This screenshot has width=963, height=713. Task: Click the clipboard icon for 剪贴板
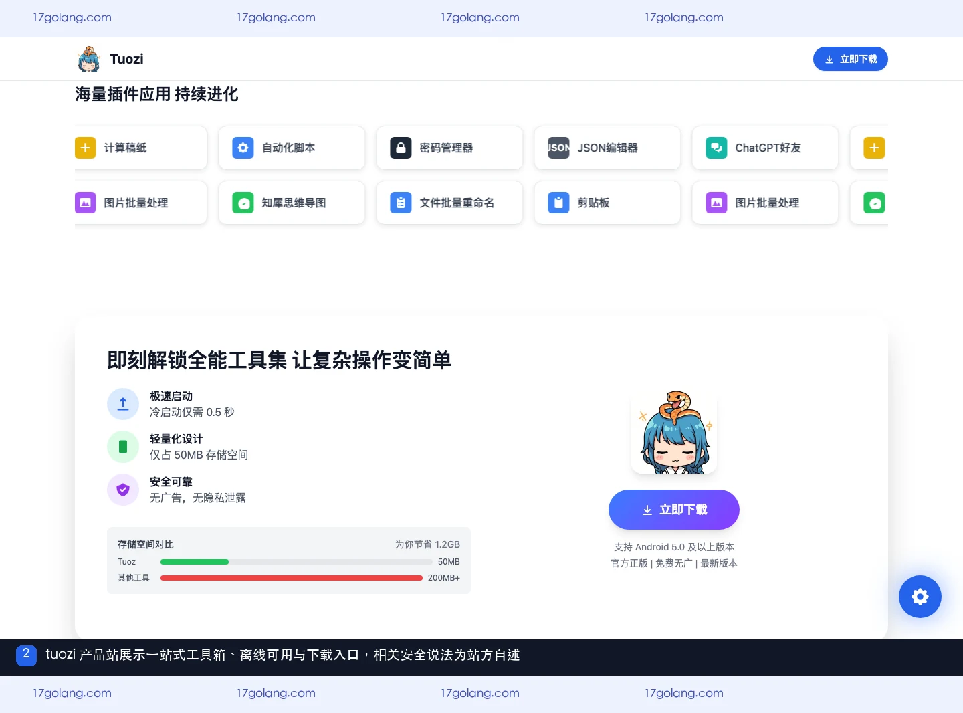558,203
